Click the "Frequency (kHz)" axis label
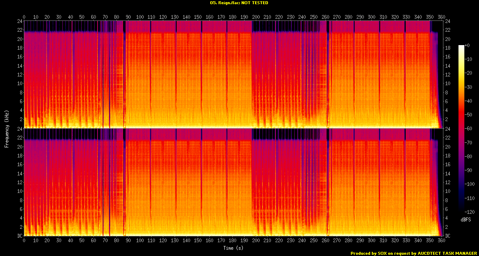Image resolution: width=479 pixels, height=256 pixels. click(7, 128)
